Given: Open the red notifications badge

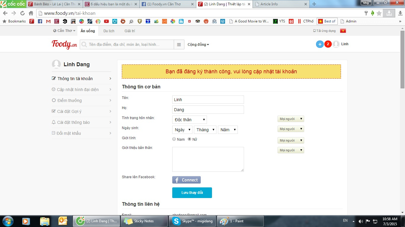Looking at the screenshot, I should tap(328, 44).
